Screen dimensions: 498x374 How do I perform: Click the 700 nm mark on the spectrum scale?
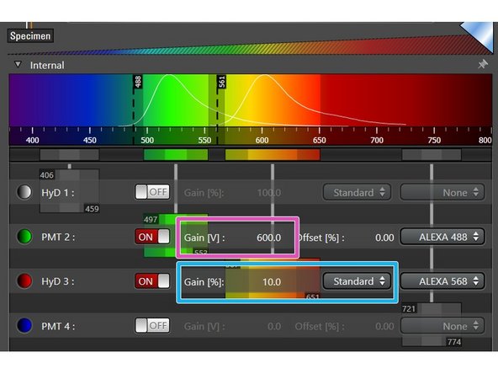377,140
